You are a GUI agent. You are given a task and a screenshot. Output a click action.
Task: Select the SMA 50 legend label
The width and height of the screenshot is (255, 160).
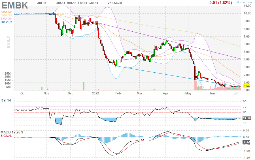click(x=6, y=12)
